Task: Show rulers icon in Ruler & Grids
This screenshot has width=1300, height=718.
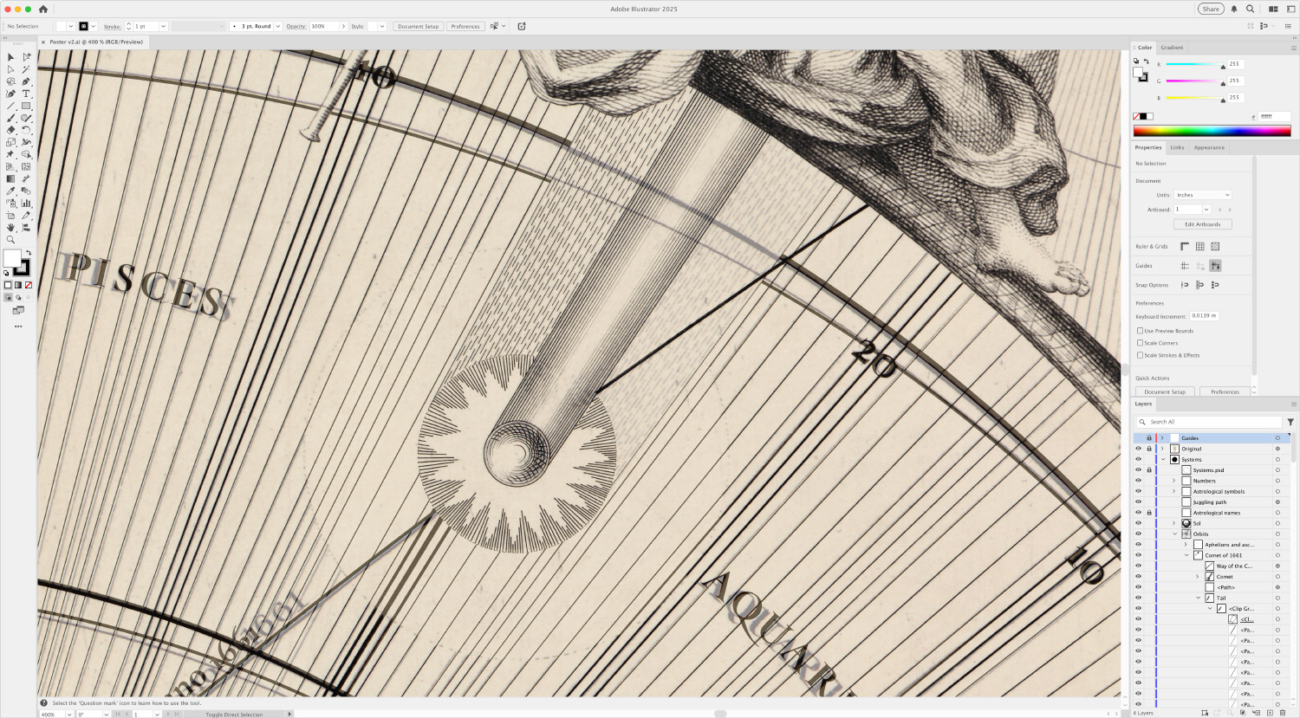Action: click(x=1185, y=247)
